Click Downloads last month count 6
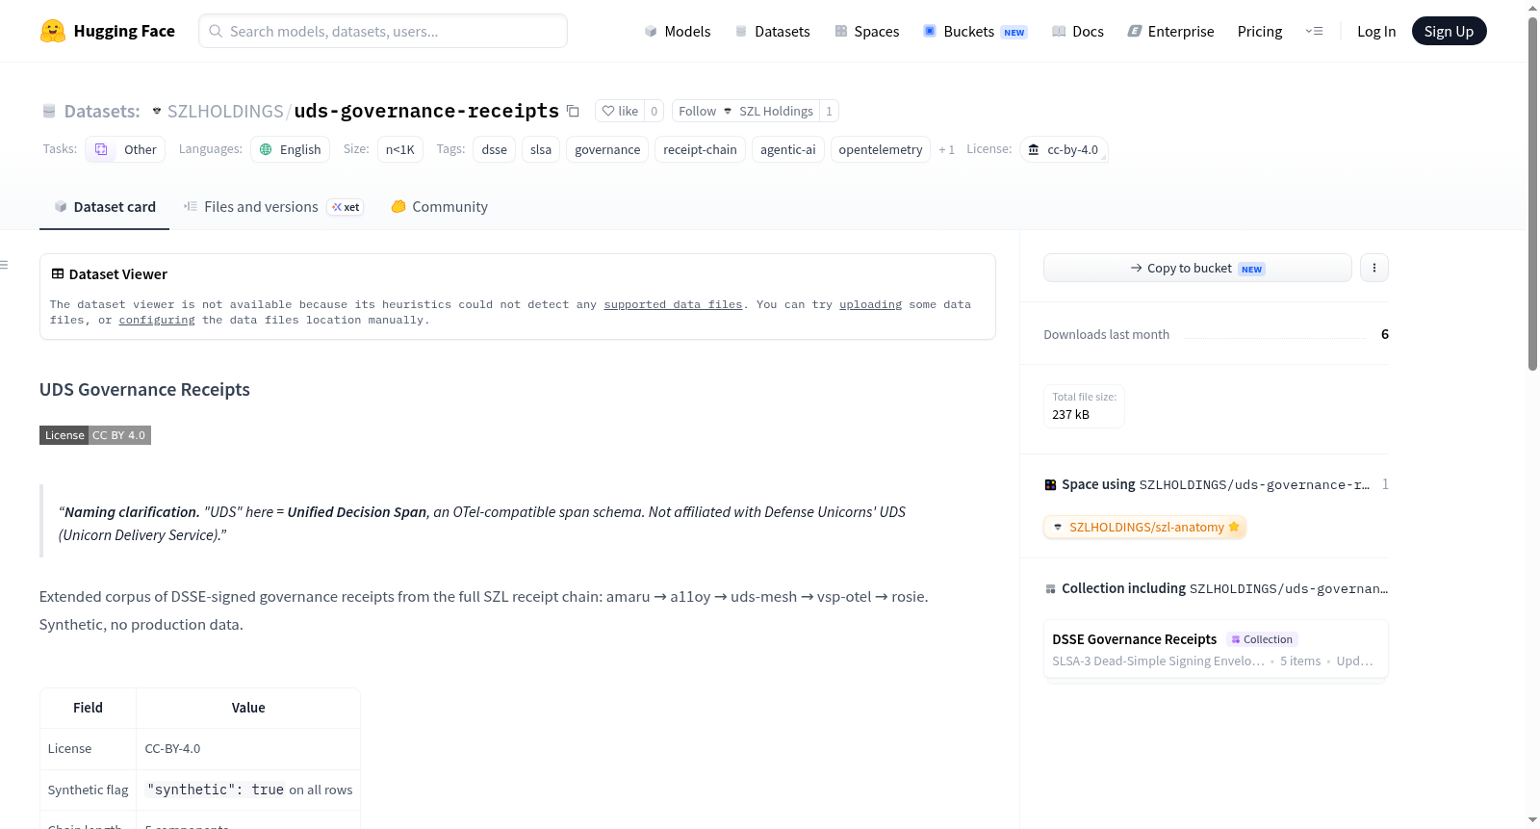 (x=1384, y=334)
